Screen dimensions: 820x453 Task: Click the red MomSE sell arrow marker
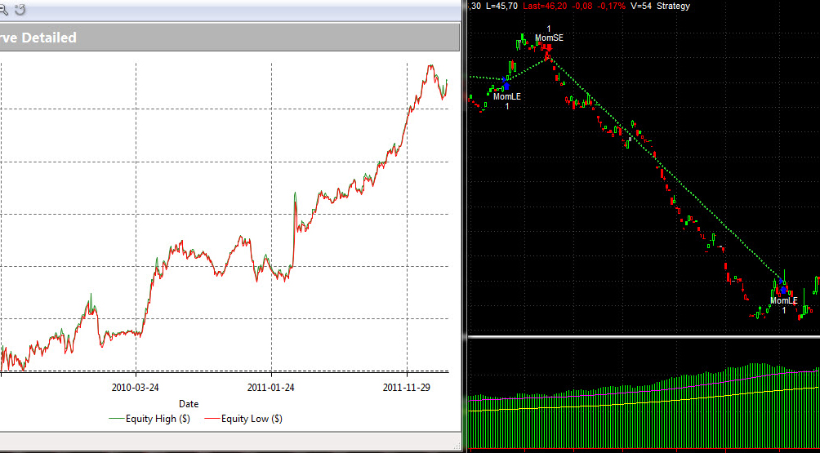click(549, 47)
